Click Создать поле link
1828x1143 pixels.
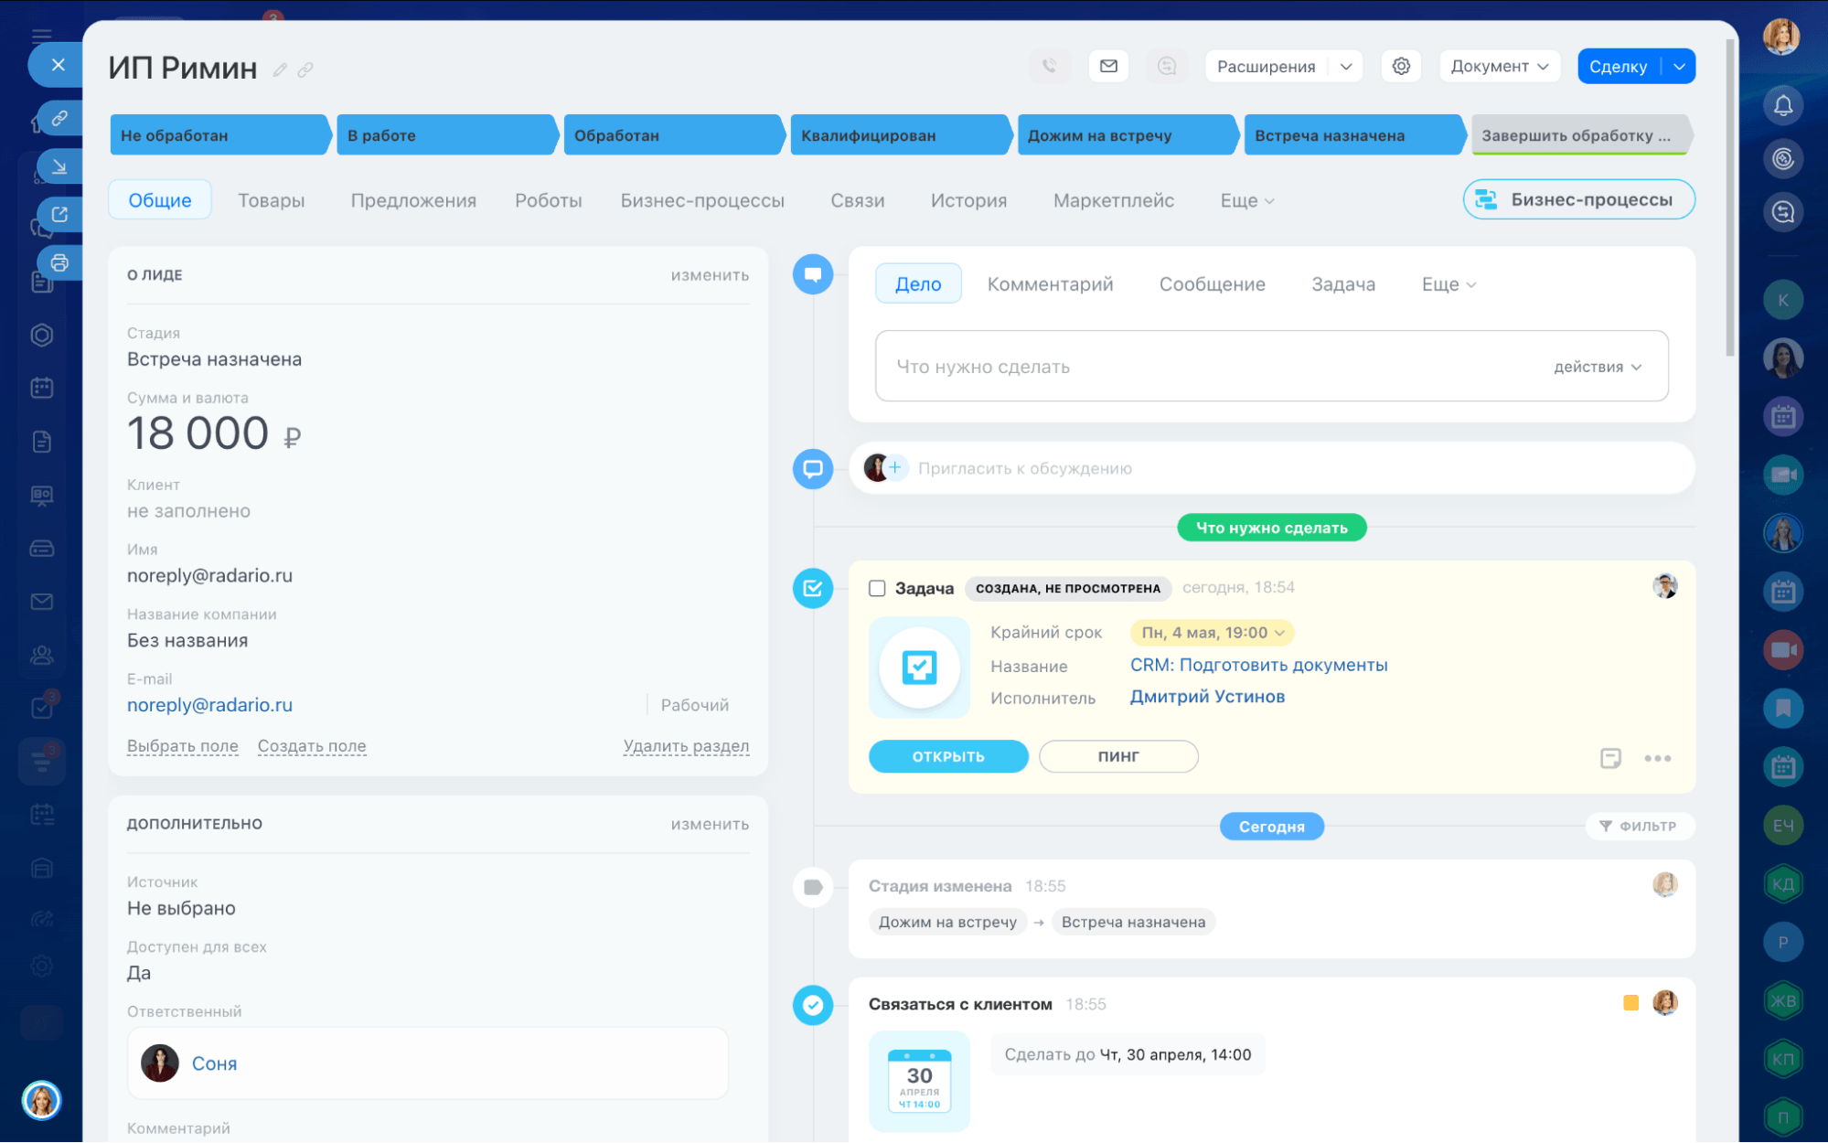point(312,746)
